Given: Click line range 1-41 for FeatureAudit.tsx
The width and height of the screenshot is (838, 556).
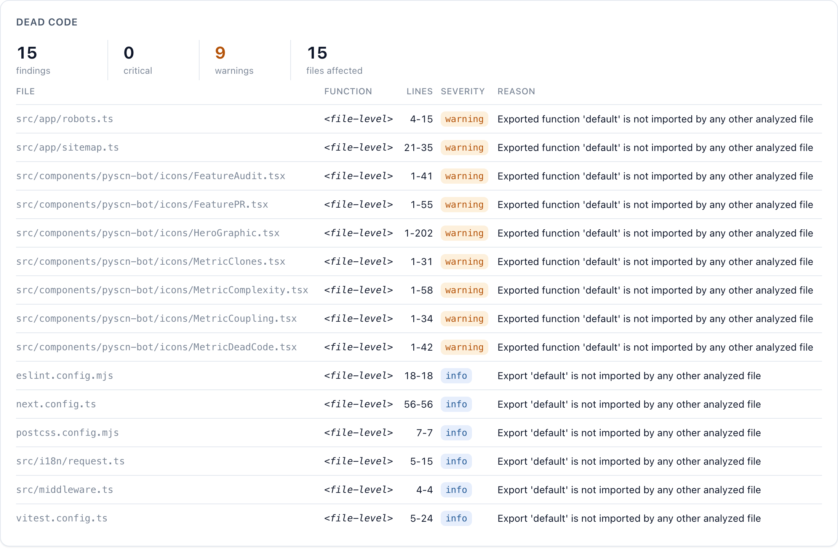Looking at the screenshot, I should click(421, 176).
